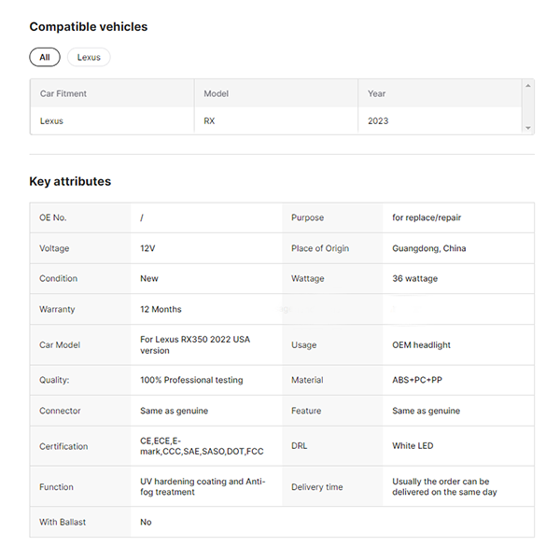560x560 pixels.
Task: Click the Year column header
Action: (x=376, y=93)
